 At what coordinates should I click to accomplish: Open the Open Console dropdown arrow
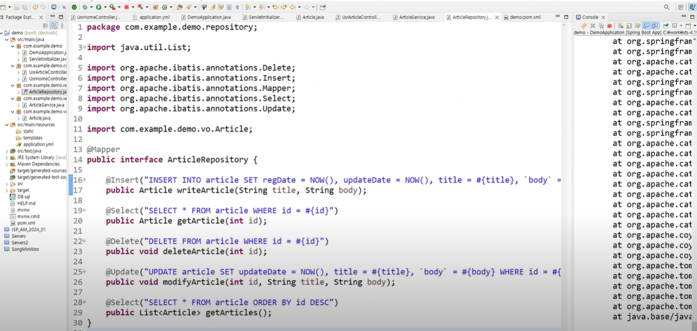[694, 26]
